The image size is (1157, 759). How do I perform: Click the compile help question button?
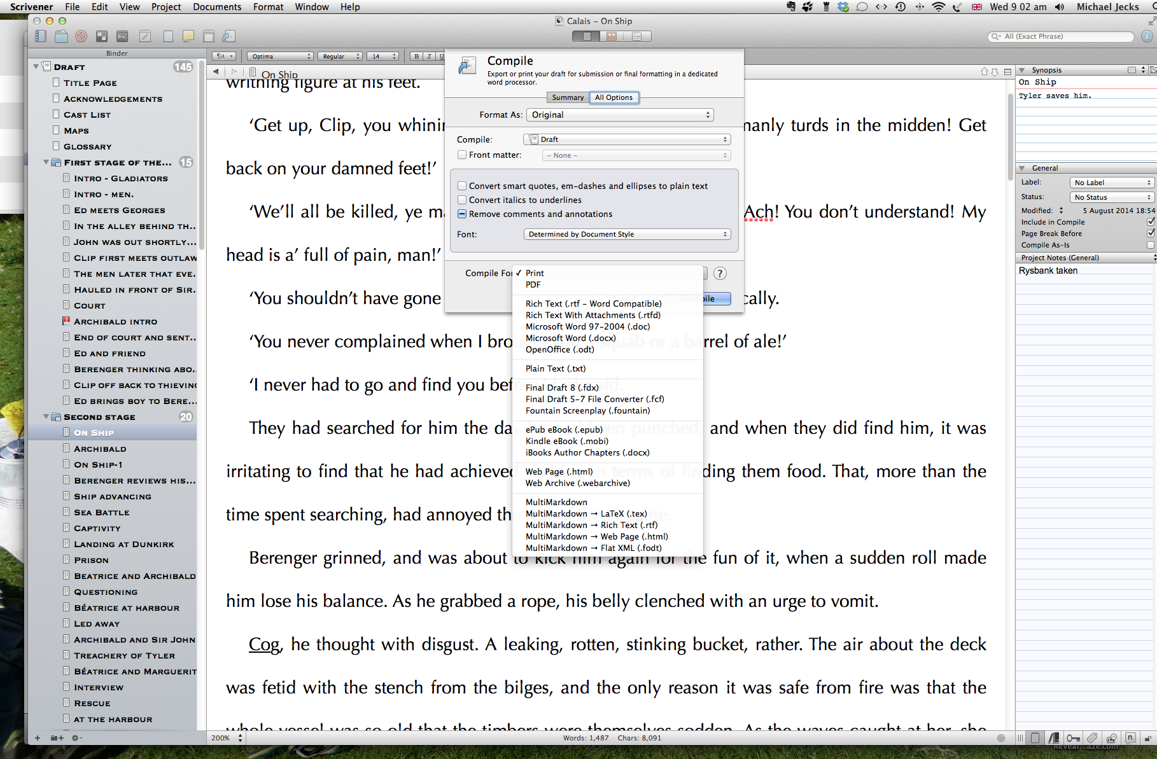(720, 274)
